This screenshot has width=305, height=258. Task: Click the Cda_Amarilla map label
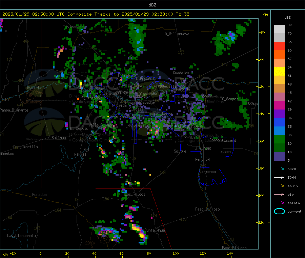25,147
